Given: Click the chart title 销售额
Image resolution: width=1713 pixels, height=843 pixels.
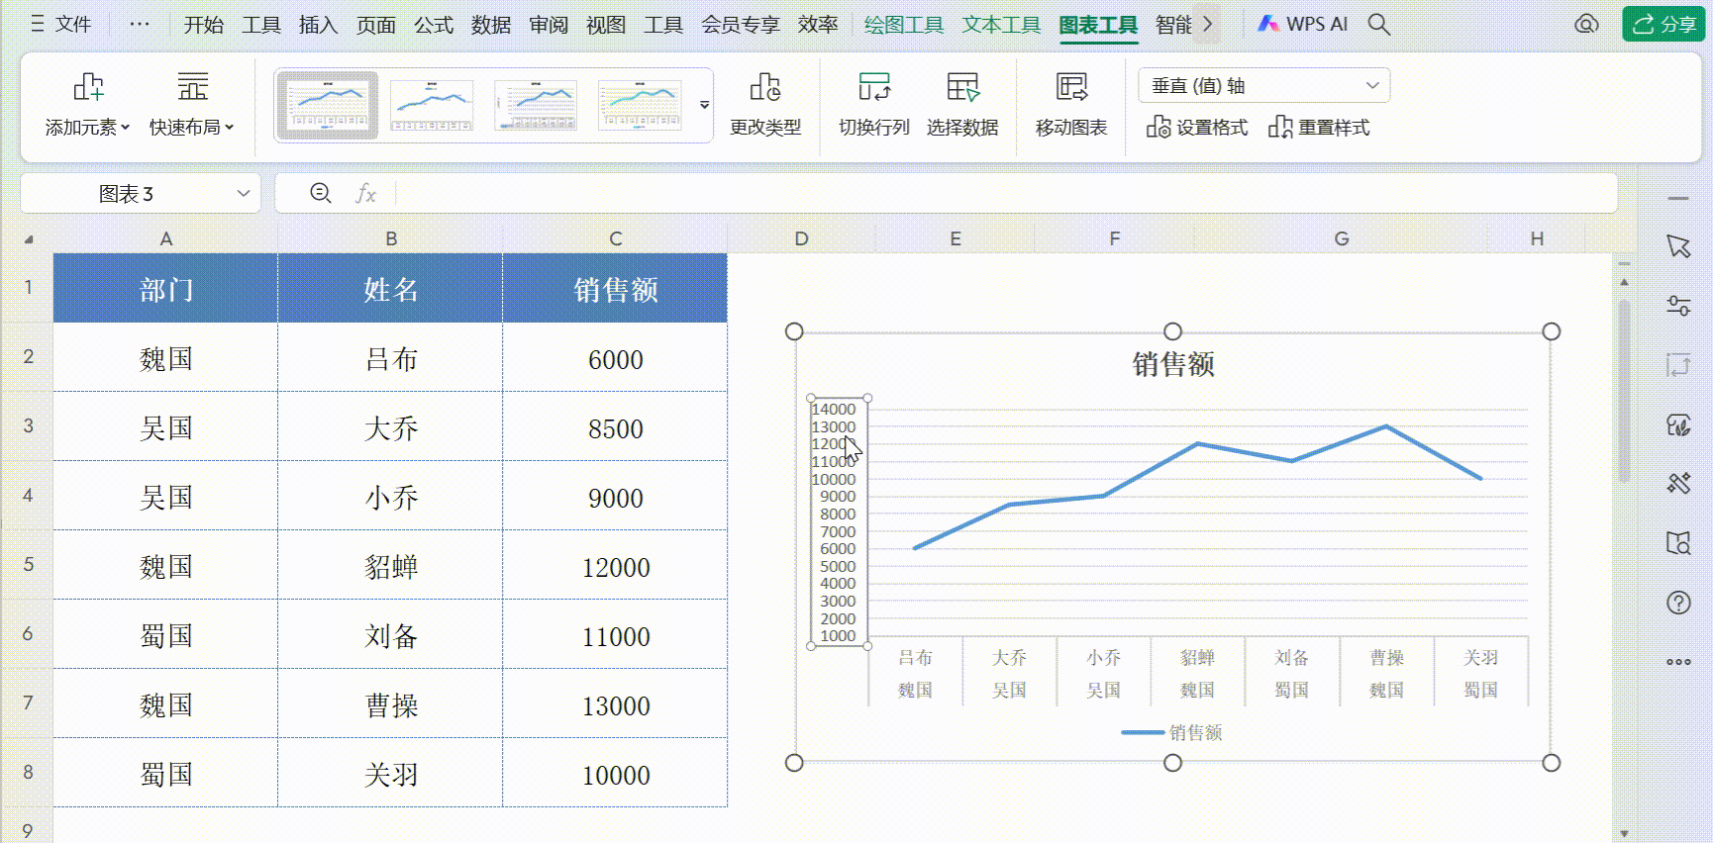Looking at the screenshot, I should pyautogui.click(x=1172, y=364).
